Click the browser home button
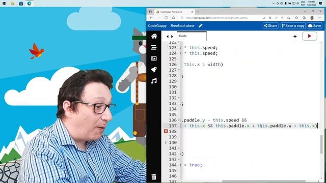 click(x=173, y=18)
